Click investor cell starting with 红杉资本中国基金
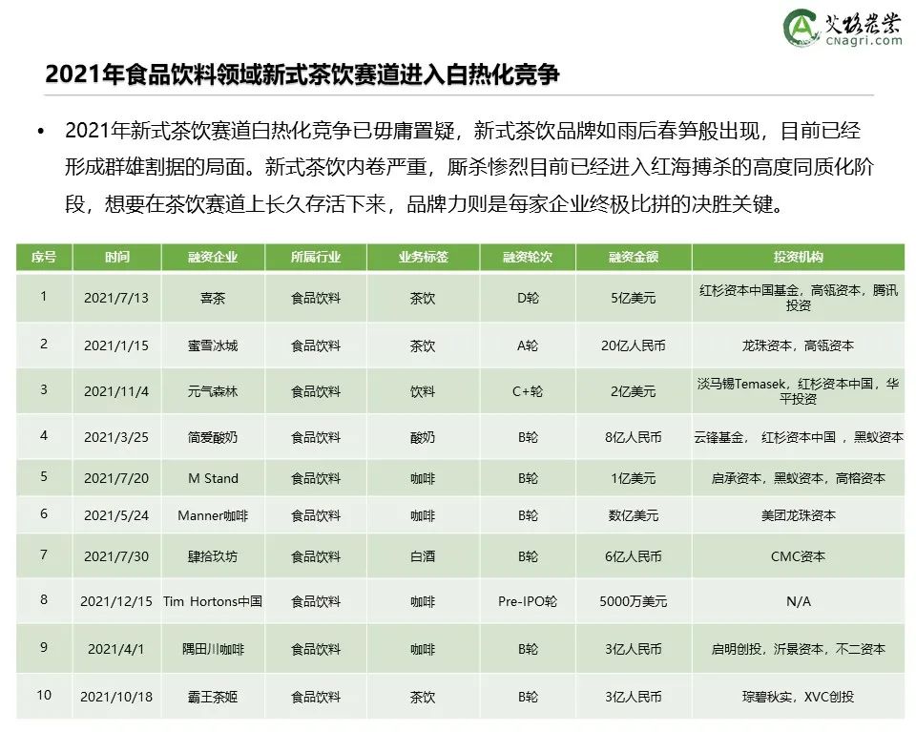Viewport: 916px width, 732px height. click(x=798, y=298)
